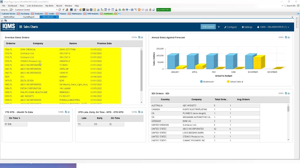Switch to the Customer Service tab
This screenshot has width=300, height=168.
pyautogui.click(x=8, y=14)
